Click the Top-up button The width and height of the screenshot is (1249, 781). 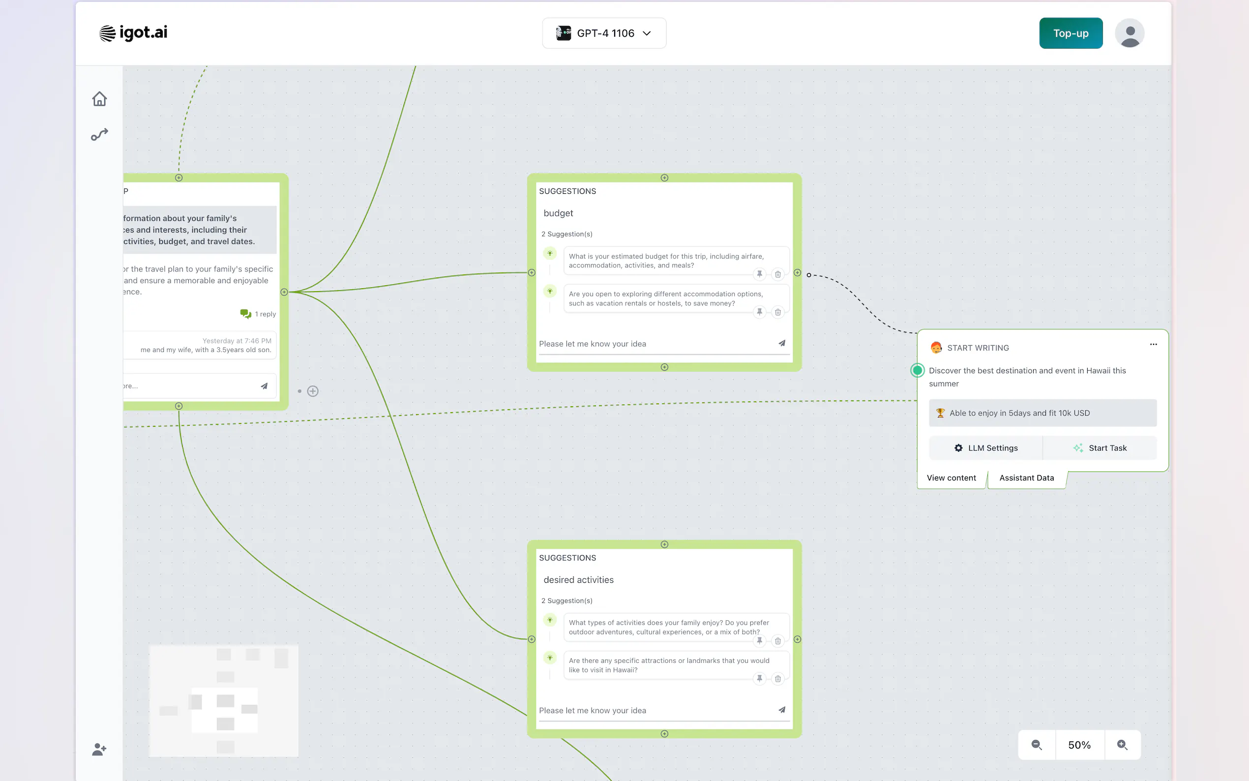[1071, 33]
